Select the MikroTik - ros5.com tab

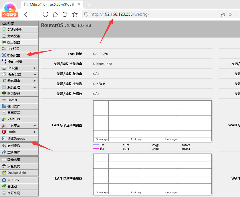point(52,5)
